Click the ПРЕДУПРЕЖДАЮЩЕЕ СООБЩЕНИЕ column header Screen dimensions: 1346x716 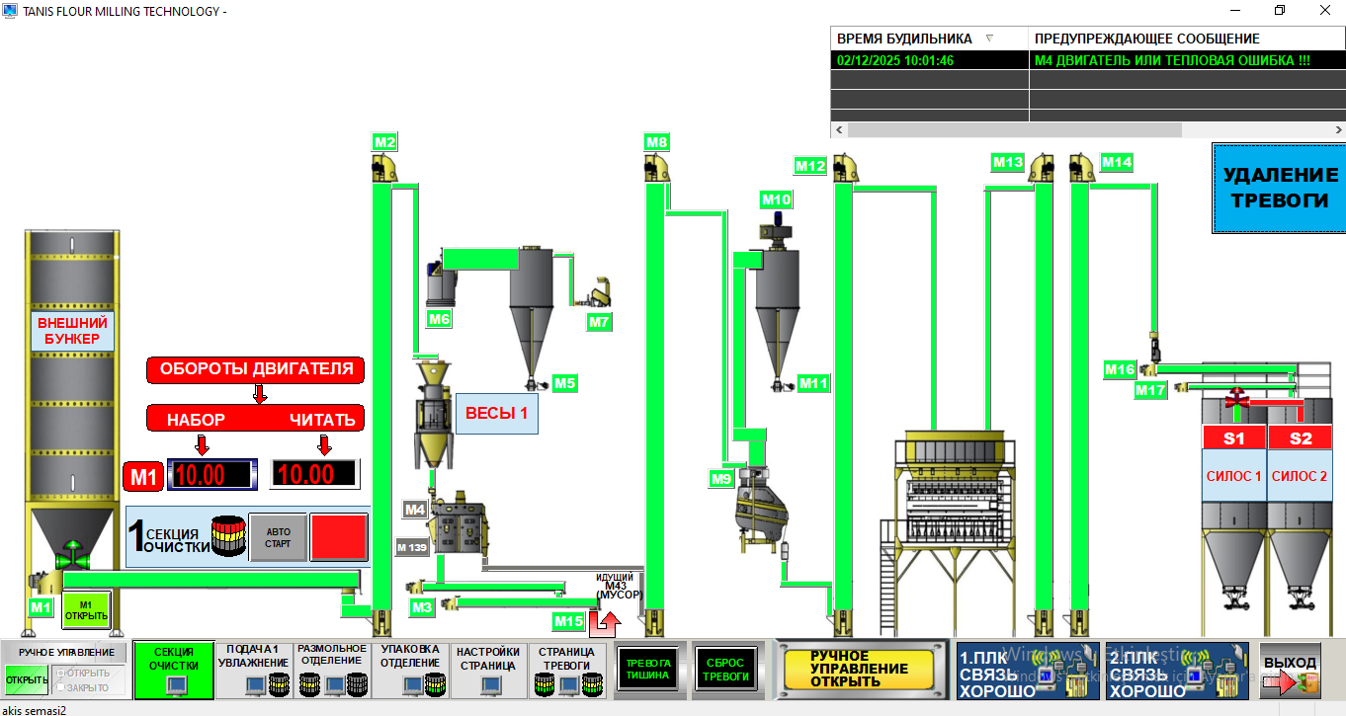click(1187, 39)
